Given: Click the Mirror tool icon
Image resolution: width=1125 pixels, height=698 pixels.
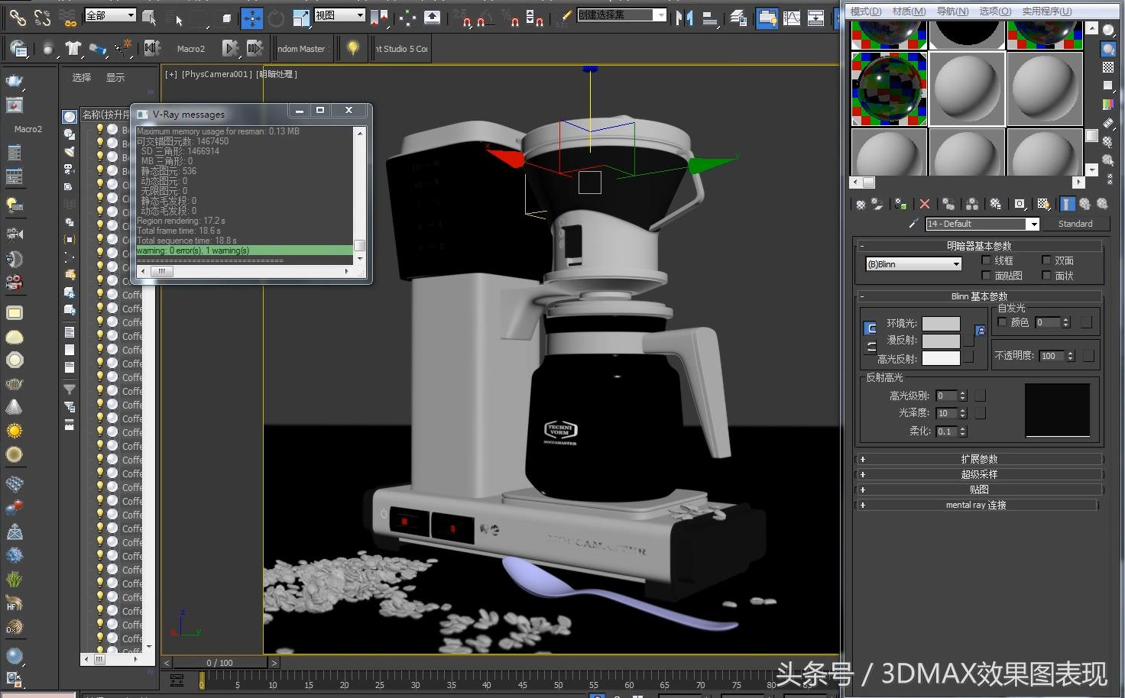Looking at the screenshot, I should tap(684, 18).
